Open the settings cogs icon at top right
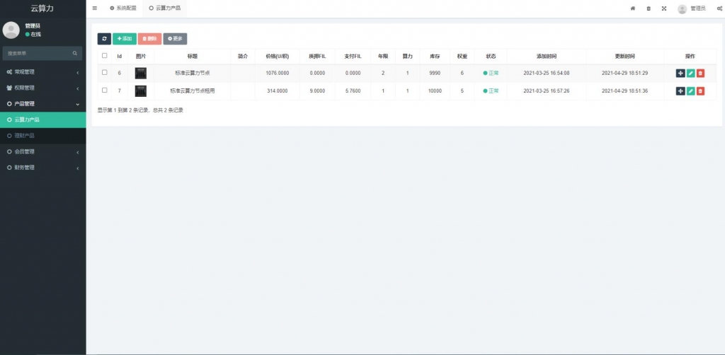The height and width of the screenshot is (355, 725). click(x=718, y=8)
